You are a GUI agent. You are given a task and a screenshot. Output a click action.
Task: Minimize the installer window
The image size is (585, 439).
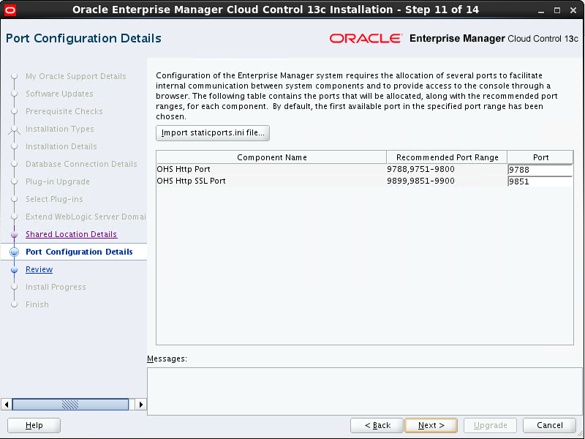pos(540,10)
